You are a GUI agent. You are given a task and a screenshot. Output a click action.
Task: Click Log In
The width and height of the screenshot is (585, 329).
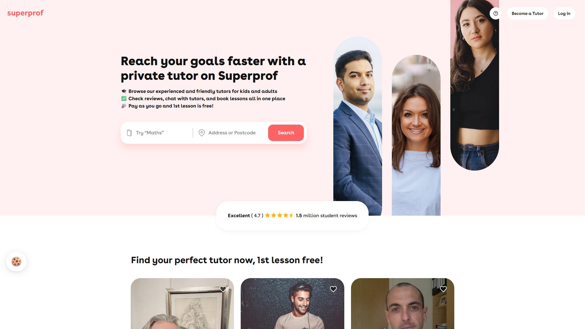click(x=564, y=13)
